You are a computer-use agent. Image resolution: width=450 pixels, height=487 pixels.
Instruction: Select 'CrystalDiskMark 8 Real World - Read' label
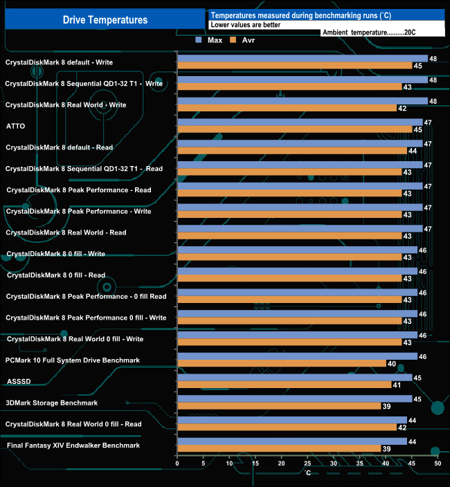click(x=66, y=232)
